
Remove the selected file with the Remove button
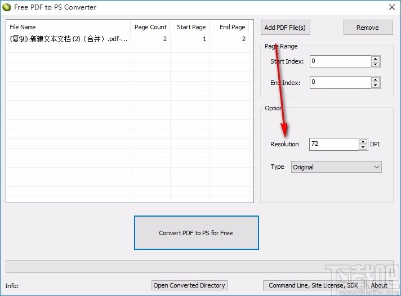click(368, 28)
